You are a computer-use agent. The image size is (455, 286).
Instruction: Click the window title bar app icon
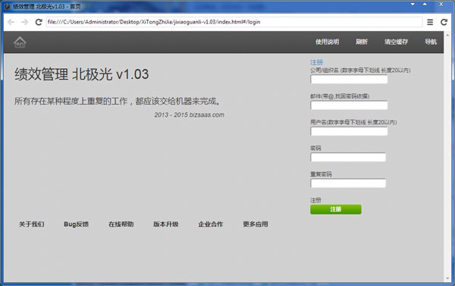point(8,6)
